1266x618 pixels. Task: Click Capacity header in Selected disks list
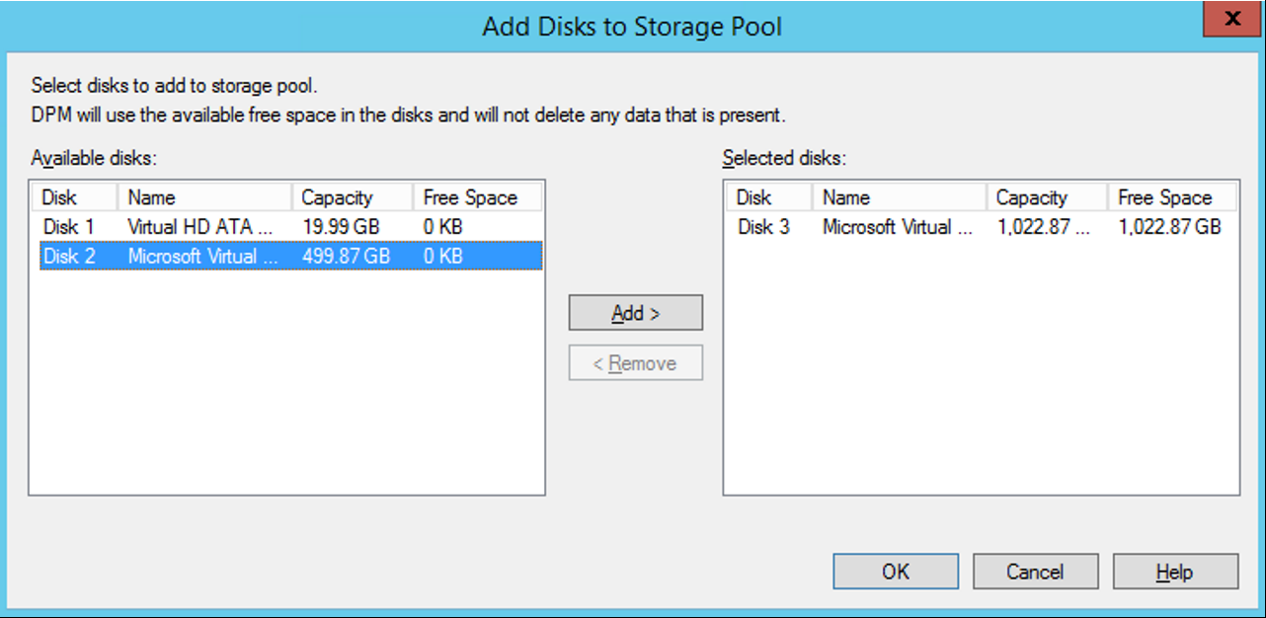(1048, 197)
